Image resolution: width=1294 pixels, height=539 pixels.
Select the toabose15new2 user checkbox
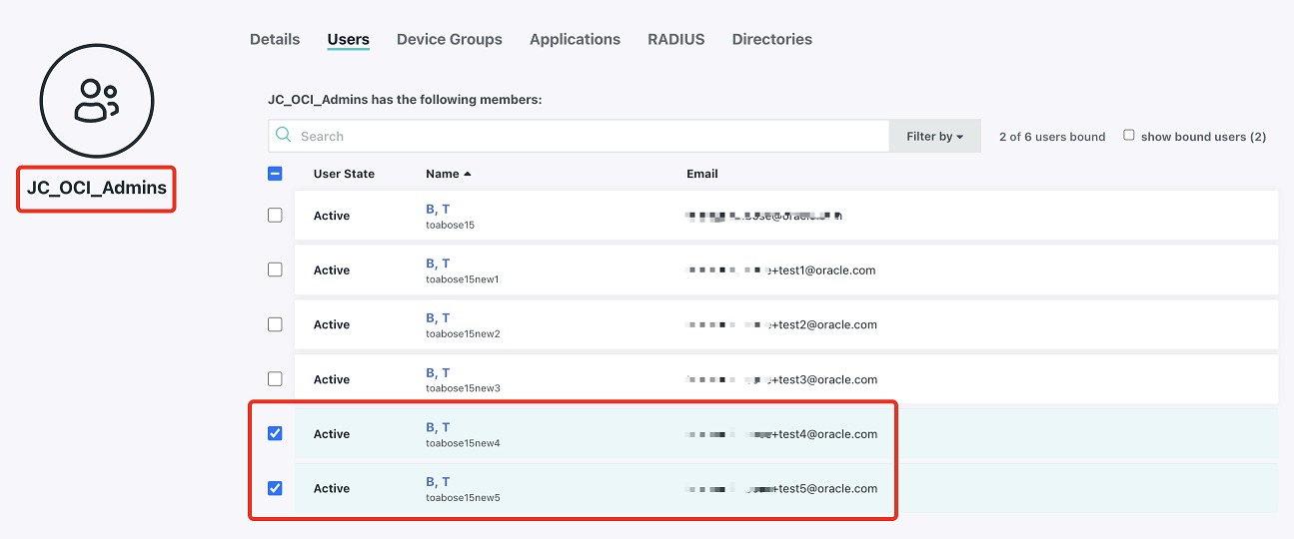(275, 324)
